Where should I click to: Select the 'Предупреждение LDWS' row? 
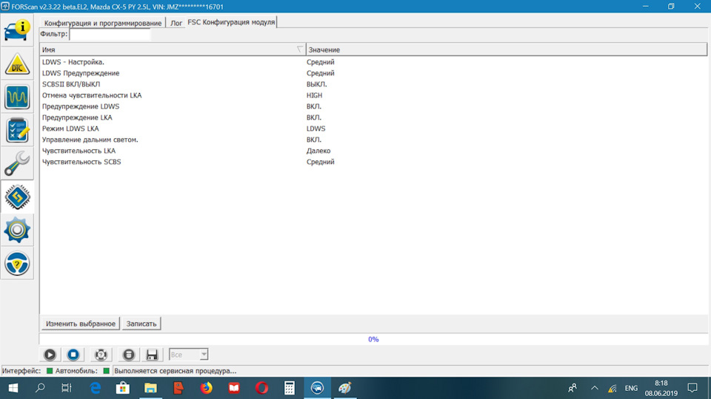pos(373,106)
